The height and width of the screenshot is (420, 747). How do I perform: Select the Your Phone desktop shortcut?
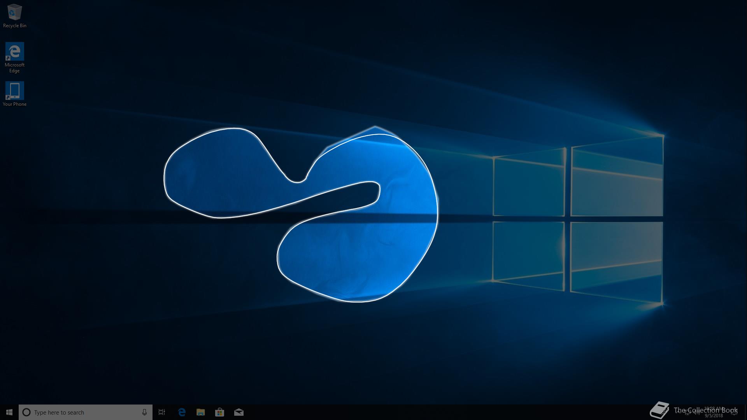(x=14, y=94)
